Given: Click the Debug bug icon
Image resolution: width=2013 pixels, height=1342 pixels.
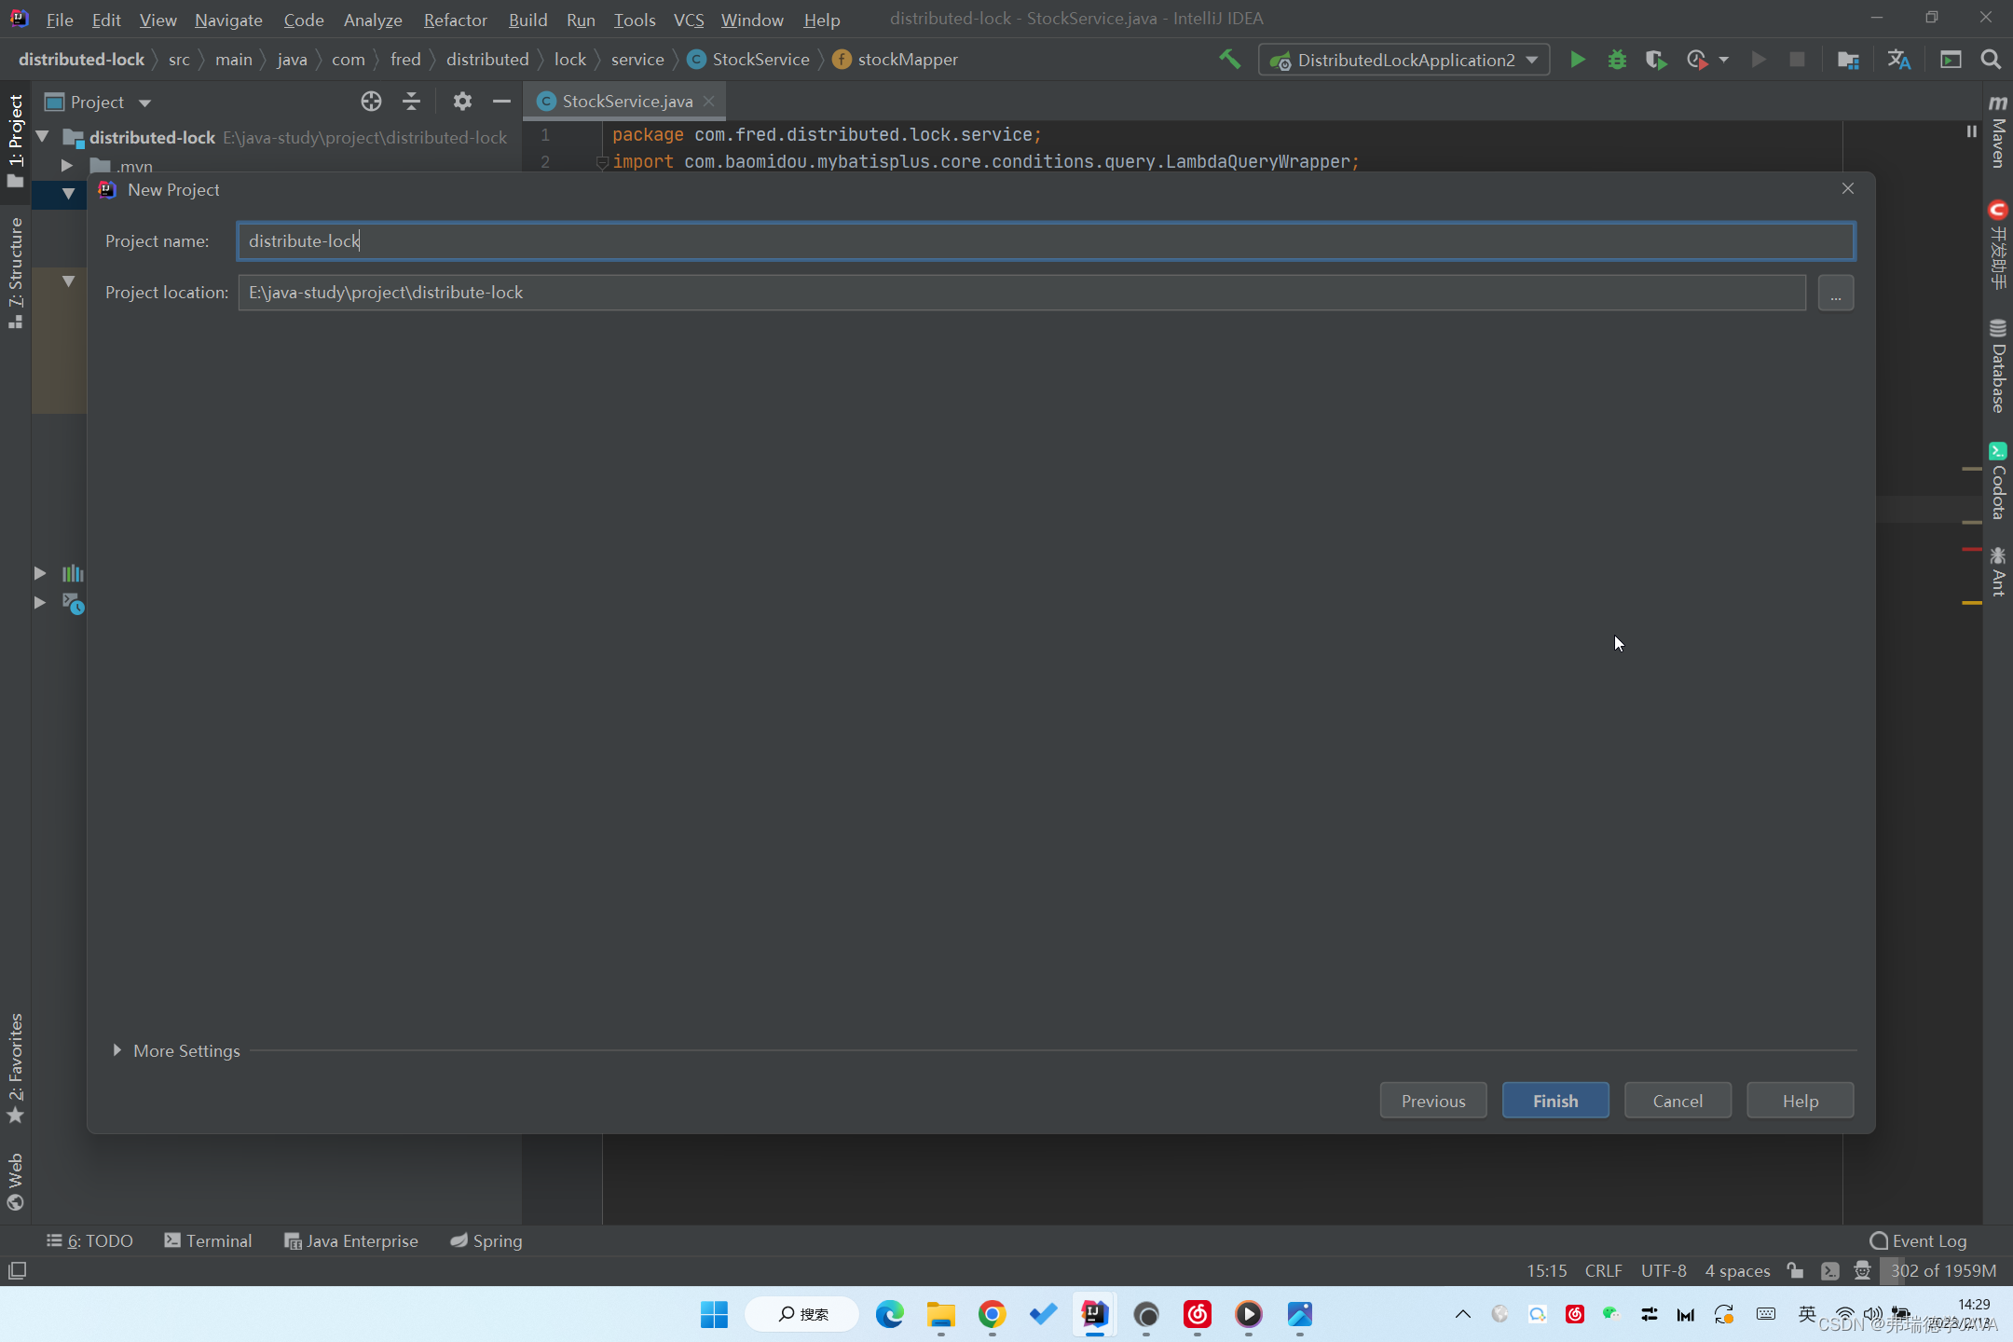Looking at the screenshot, I should (x=1617, y=60).
